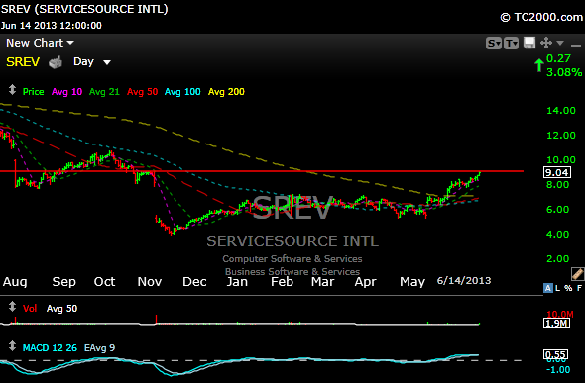585x383 pixels.
Task: Click the save chart floppy disk icon
Action: [529, 43]
